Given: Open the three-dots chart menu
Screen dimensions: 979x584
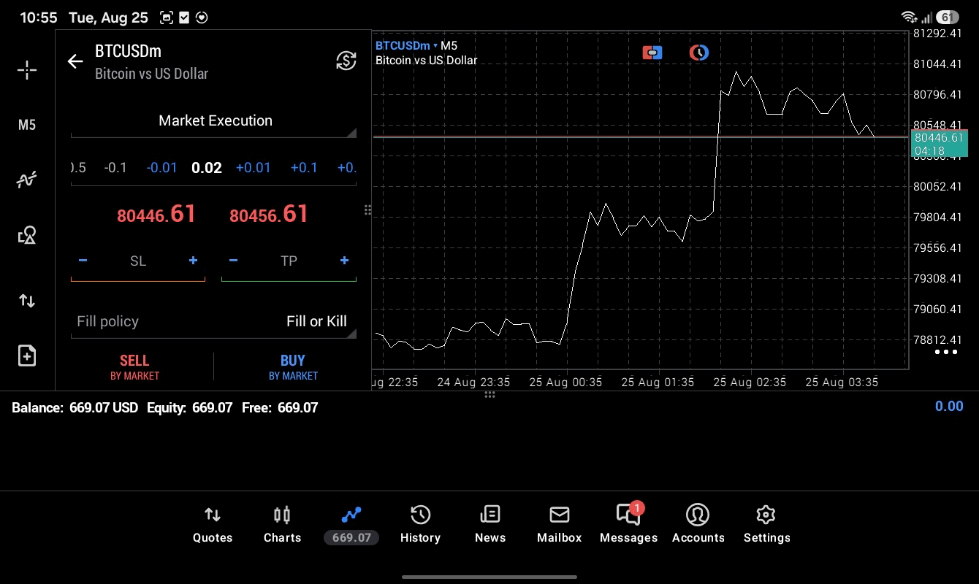Looking at the screenshot, I should (946, 352).
